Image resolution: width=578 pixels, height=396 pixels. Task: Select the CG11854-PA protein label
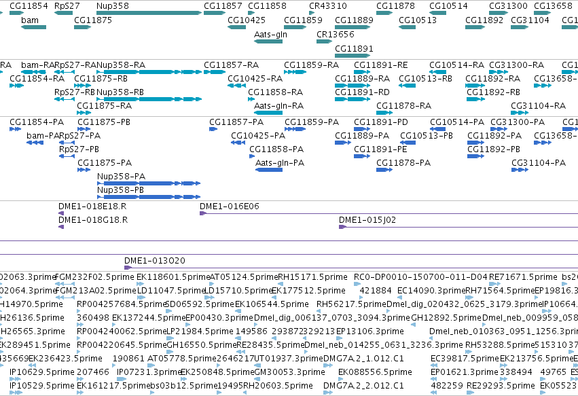(37, 122)
